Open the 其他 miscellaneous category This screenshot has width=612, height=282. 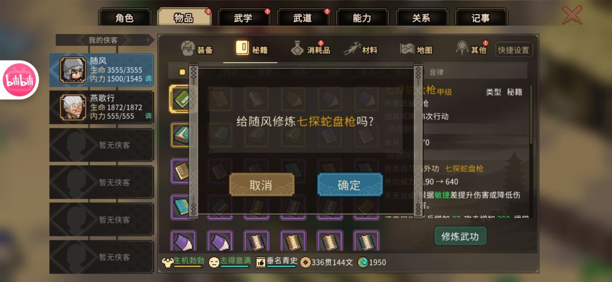pyautogui.click(x=471, y=49)
